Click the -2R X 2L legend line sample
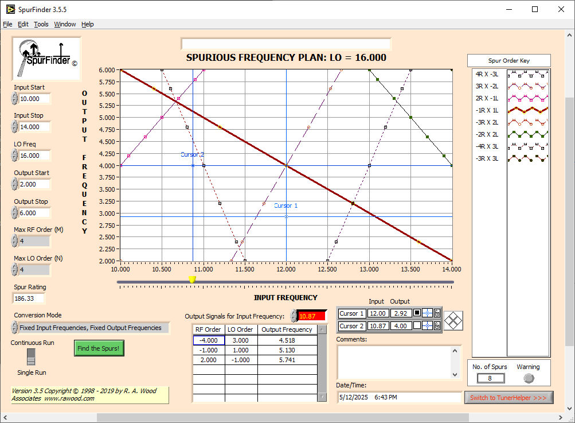Screen dimensions: 575x423 point(527,134)
